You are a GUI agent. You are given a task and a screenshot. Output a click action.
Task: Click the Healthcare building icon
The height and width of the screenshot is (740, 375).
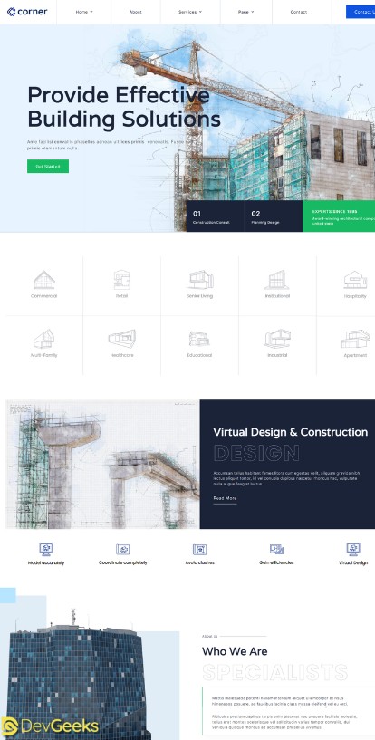click(121, 338)
